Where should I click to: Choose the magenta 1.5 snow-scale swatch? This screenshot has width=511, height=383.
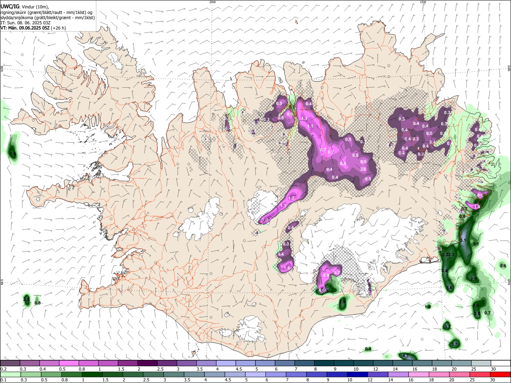[x=127, y=363]
